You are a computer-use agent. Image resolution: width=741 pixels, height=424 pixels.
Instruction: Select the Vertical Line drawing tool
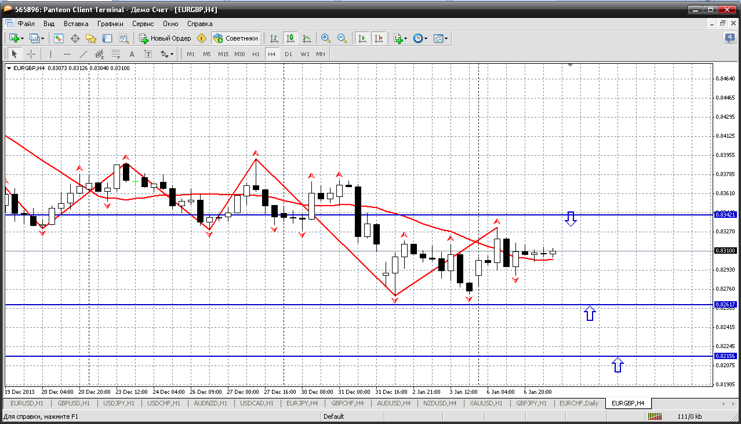[51, 54]
